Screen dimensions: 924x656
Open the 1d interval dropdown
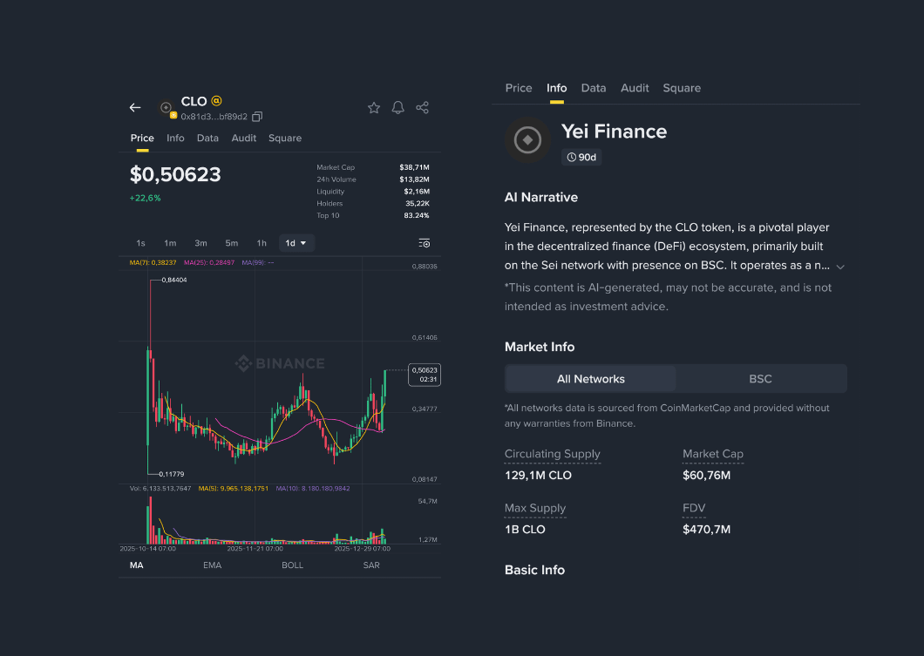coord(296,243)
